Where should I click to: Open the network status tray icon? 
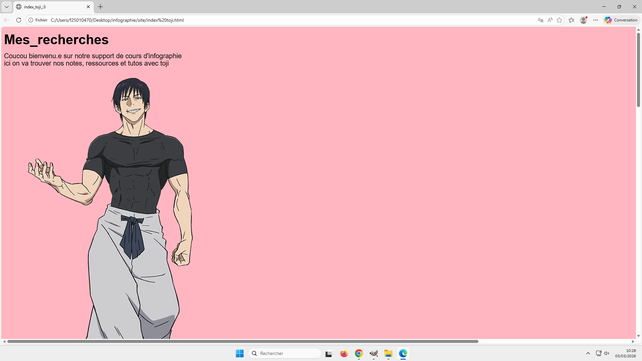pos(599,353)
